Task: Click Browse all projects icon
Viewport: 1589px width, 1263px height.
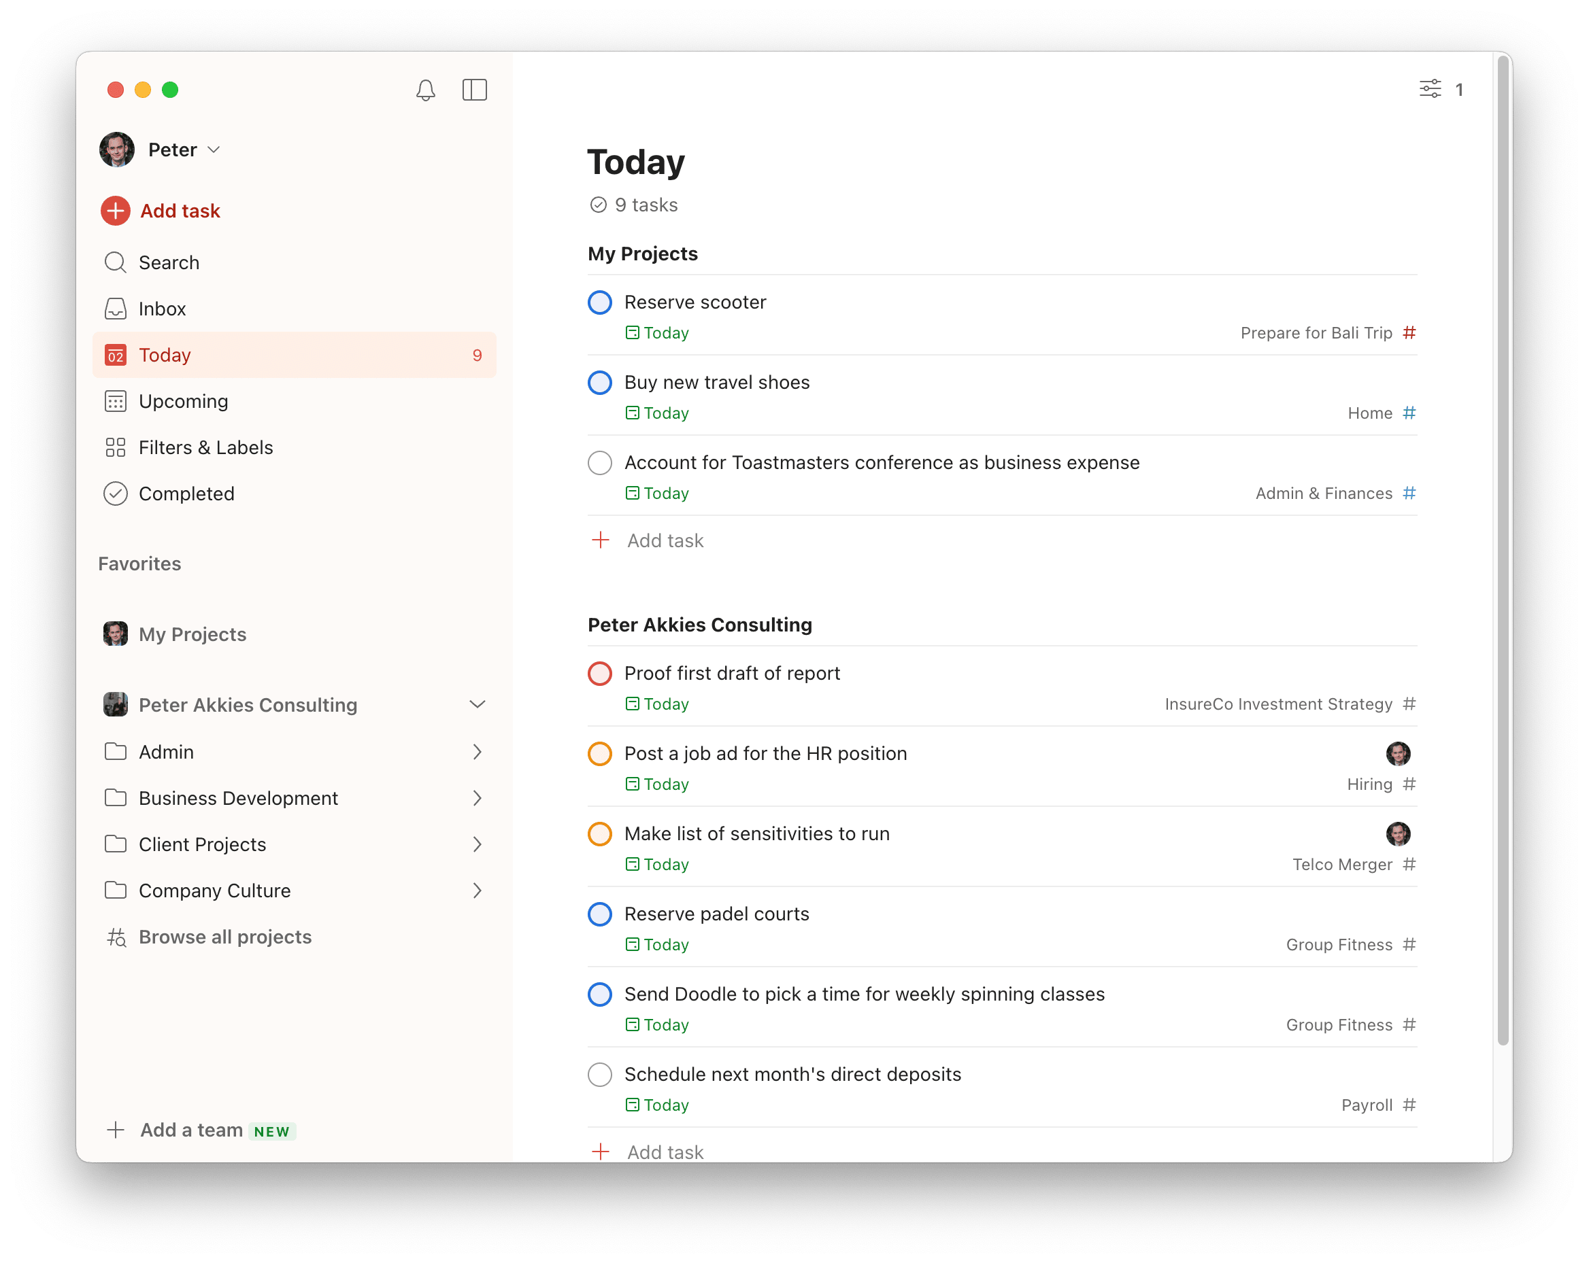Action: coord(116,937)
